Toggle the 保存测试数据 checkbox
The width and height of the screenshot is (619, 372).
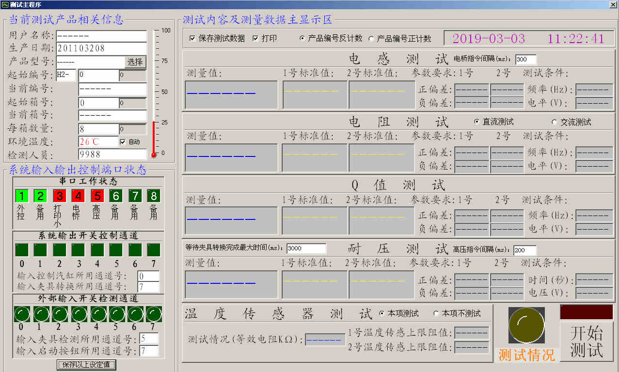pyautogui.click(x=192, y=38)
